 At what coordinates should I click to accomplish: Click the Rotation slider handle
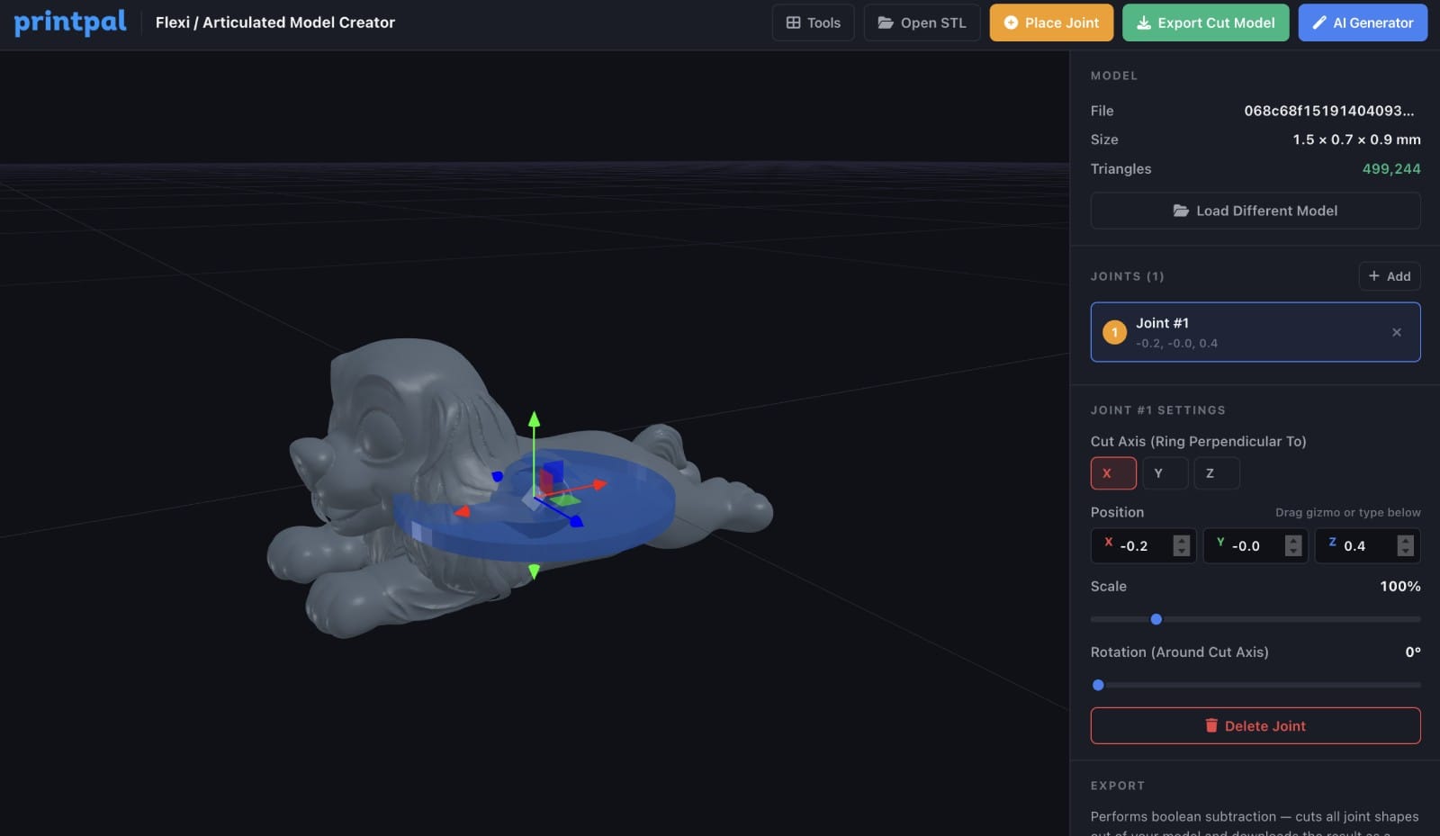tap(1098, 685)
